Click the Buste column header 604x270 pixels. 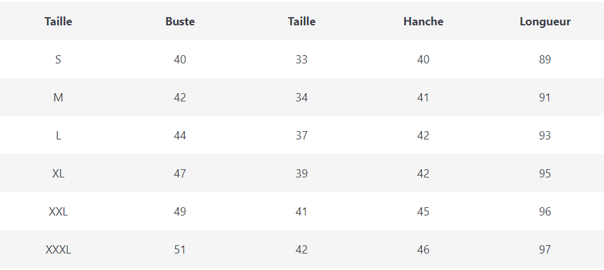click(x=180, y=22)
